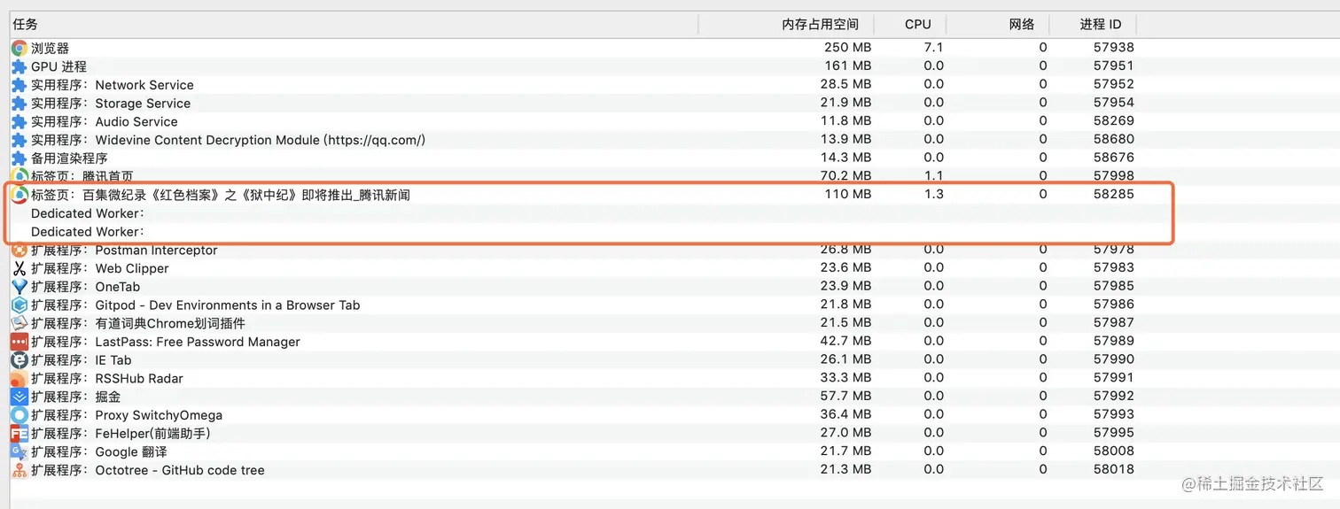Select the Gitpod Dev Environments row
This screenshot has width=1340, height=509.
click(x=196, y=305)
